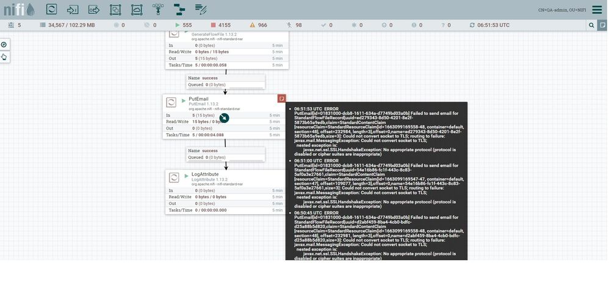Viewport: 609px width, 284px height.
Task: Click PutEmail's Tasks/Time 5 / 00:00:04.088 row
Action: 224,135
